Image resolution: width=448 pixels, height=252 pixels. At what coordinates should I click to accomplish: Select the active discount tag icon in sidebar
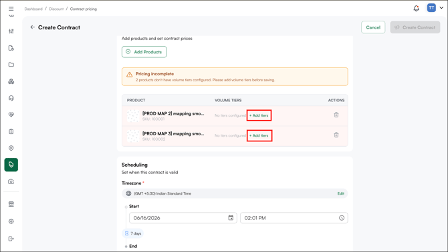tap(11, 165)
